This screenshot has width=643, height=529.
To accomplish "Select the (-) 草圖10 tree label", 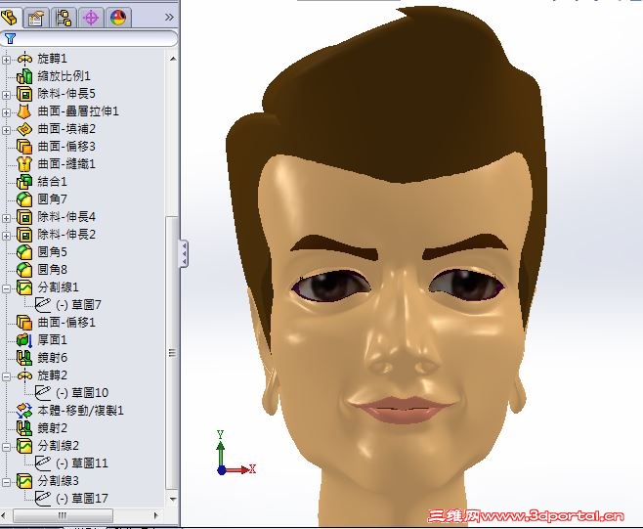I will pos(82,393).
